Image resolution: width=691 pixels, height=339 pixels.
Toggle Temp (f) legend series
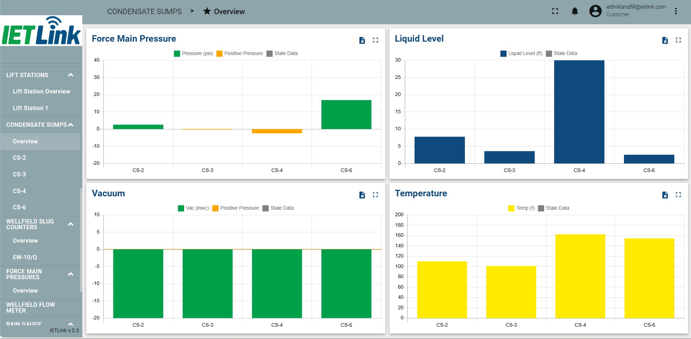point(521,208)
